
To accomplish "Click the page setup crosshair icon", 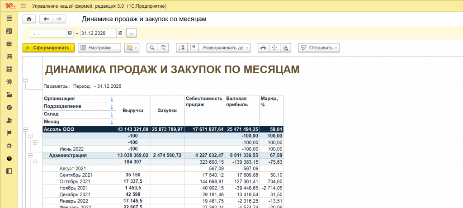I will (x=274, y=47).
